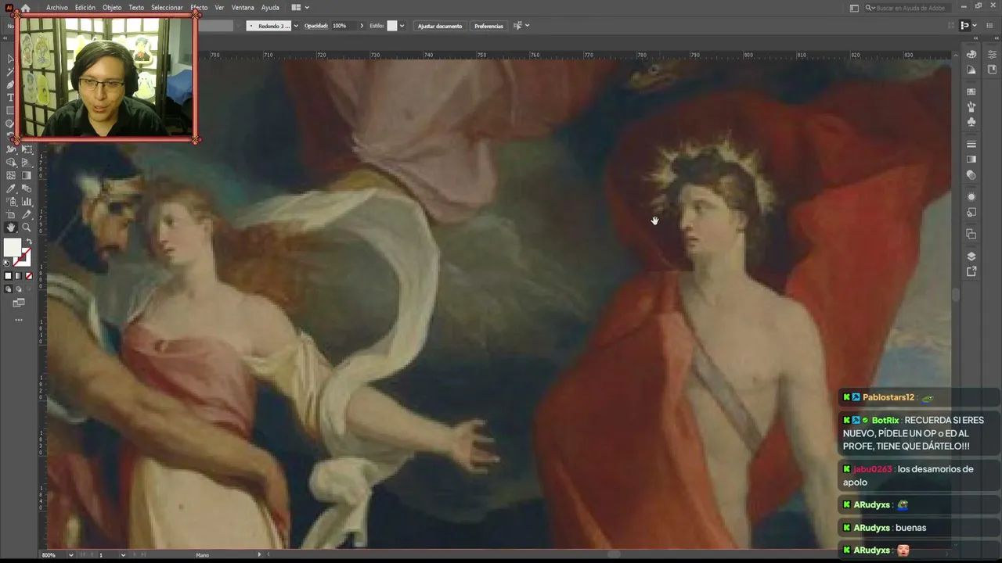Select the Type tool
Viewport: 1002px width, 563px height.
click(x=11, y=98)
